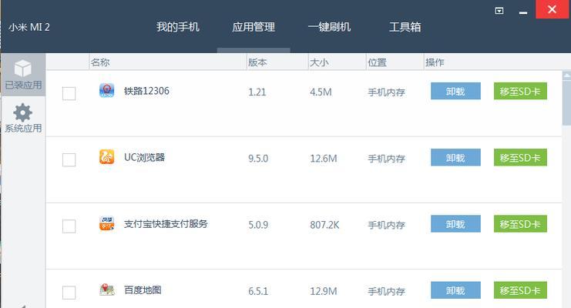This screenshot has width=571, height=308.
Task: Click the 12.9M size value
Action: pyautogui.click(x=324, y=291)
